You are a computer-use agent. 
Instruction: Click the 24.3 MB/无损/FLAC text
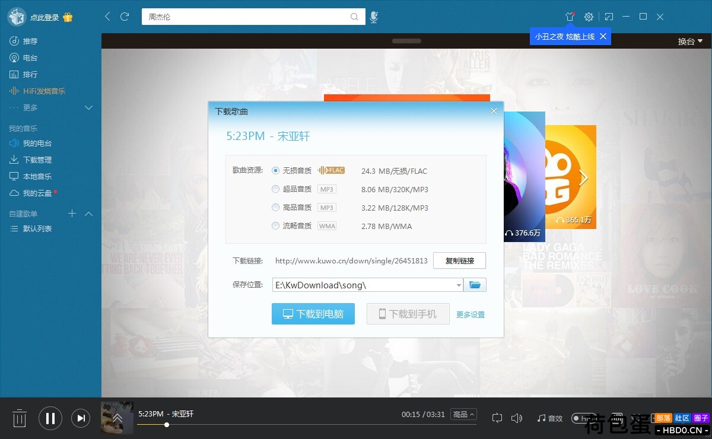[x=394, y=171]
